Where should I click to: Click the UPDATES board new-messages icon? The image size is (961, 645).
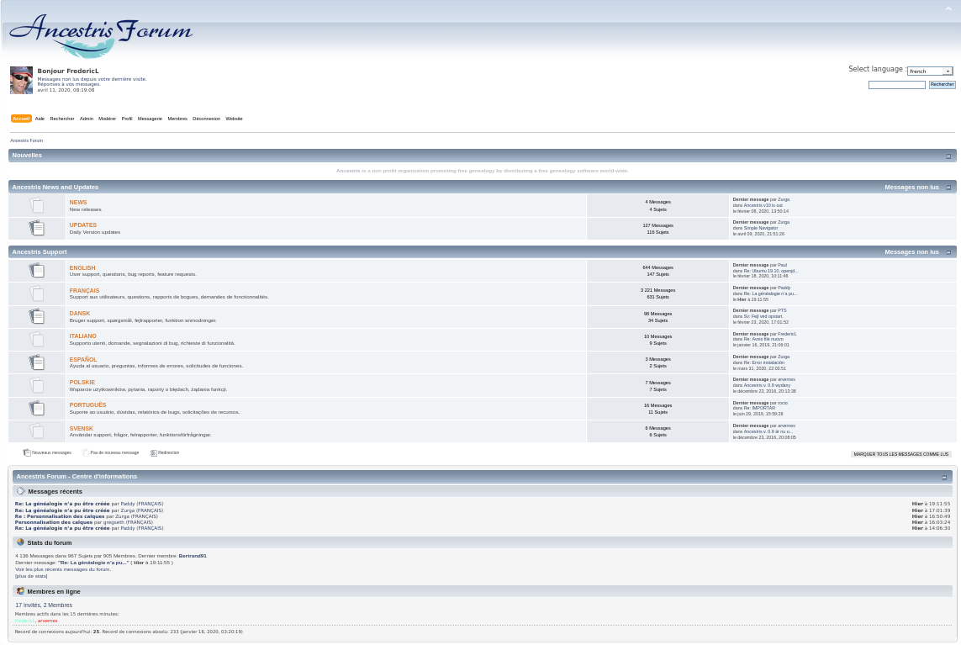(37, 228)
